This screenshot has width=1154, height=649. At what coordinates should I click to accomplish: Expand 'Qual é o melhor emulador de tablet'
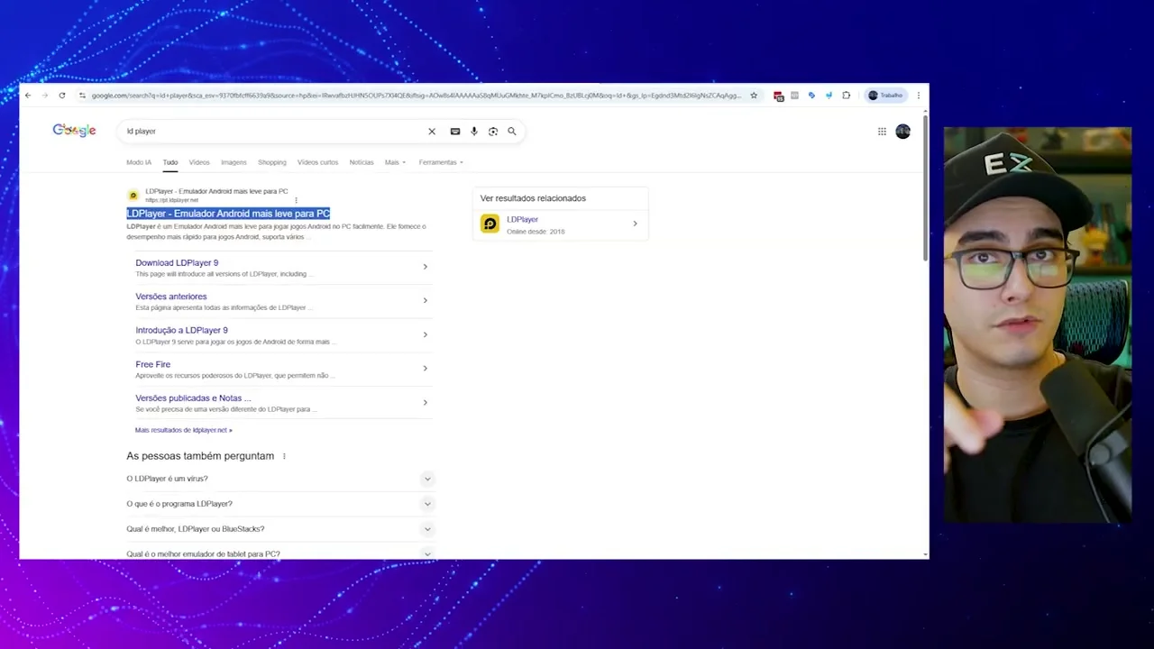coord(279,553)
